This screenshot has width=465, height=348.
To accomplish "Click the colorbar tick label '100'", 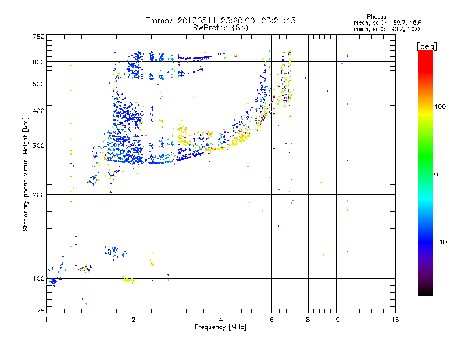I will coord(440,107).
